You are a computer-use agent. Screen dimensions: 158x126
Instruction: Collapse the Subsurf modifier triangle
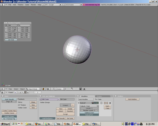tap(79, 103)
